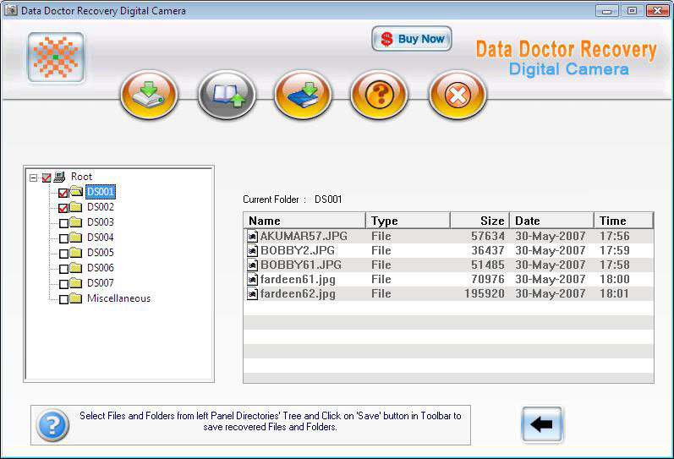The height and width of the screenshot is (459, 674).
Task: Click the yellow folder icon beside DS005
Action: coord(76,253)
